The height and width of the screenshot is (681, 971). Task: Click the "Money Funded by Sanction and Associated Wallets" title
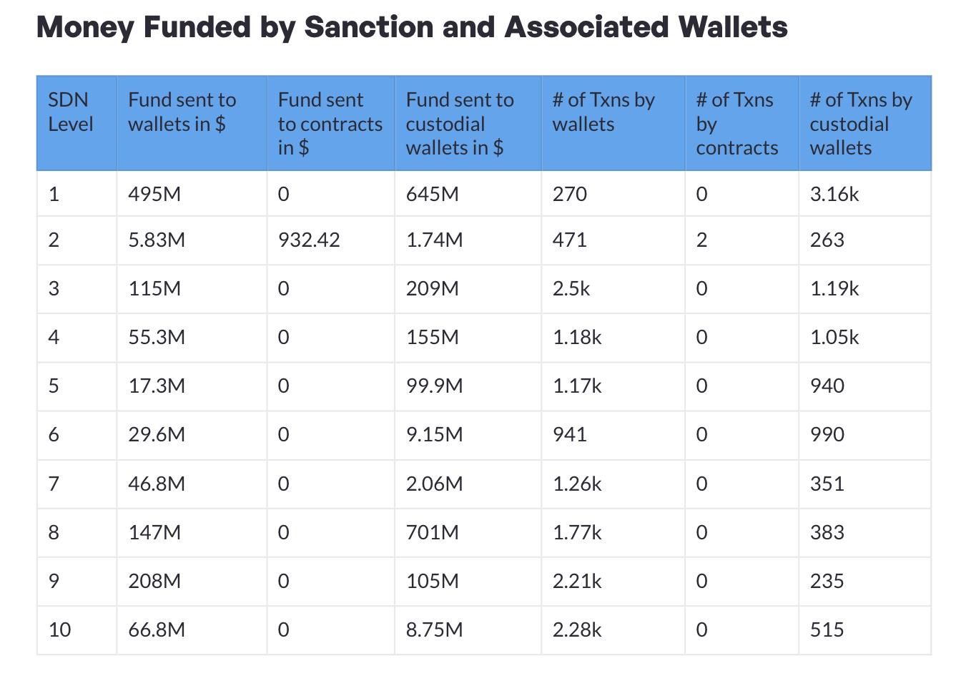click(412, 27)
